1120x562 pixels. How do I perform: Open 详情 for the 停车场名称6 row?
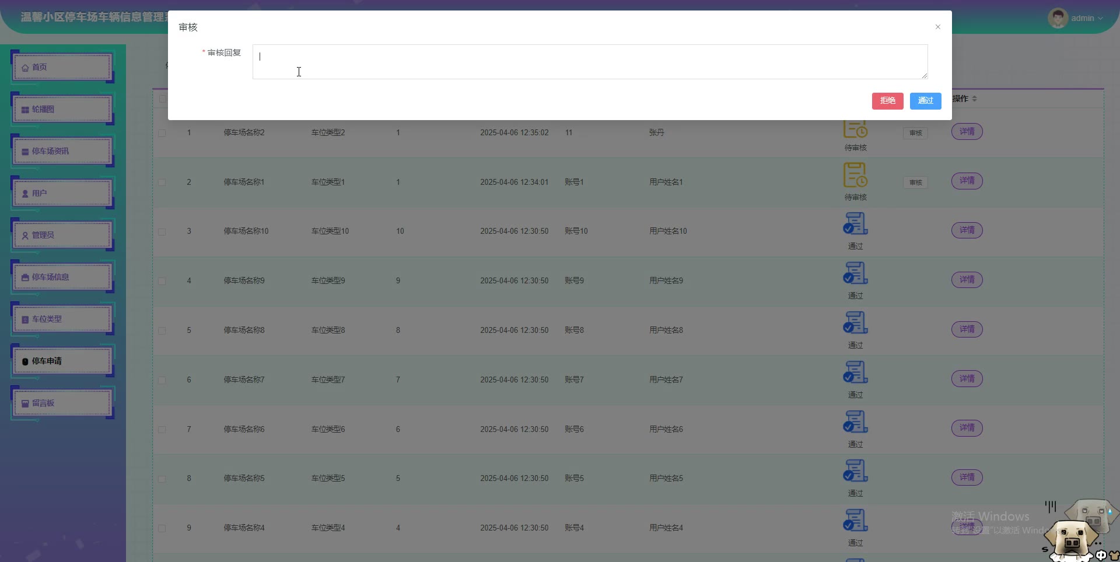pos(967,428)
